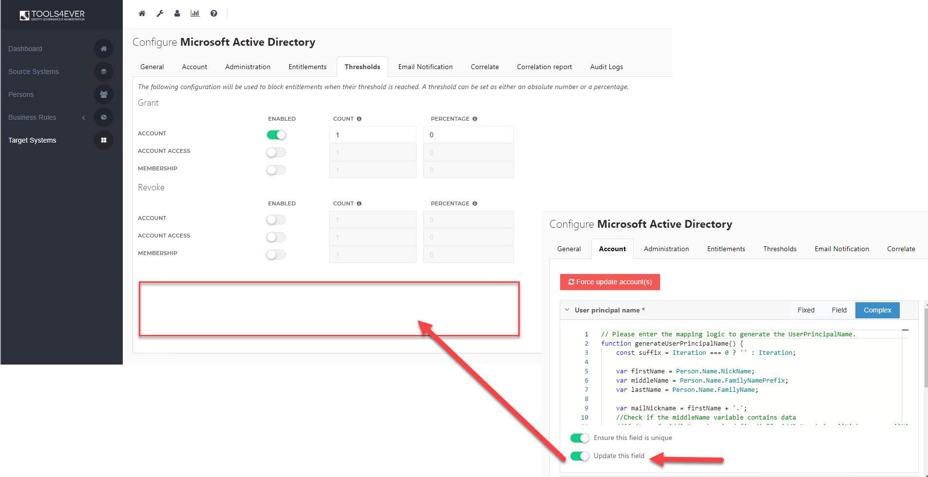
Task: Open Thresholds tab in Account window
Action: point(780,249)
